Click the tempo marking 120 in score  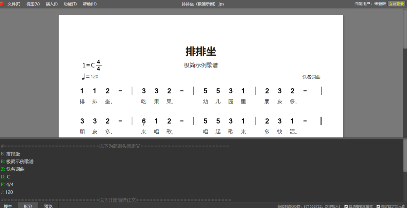90,77
